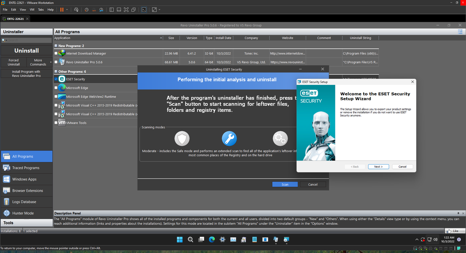
Task: Click the Wrench moderate scanning mode icon
Action: (x=229, y=139)
